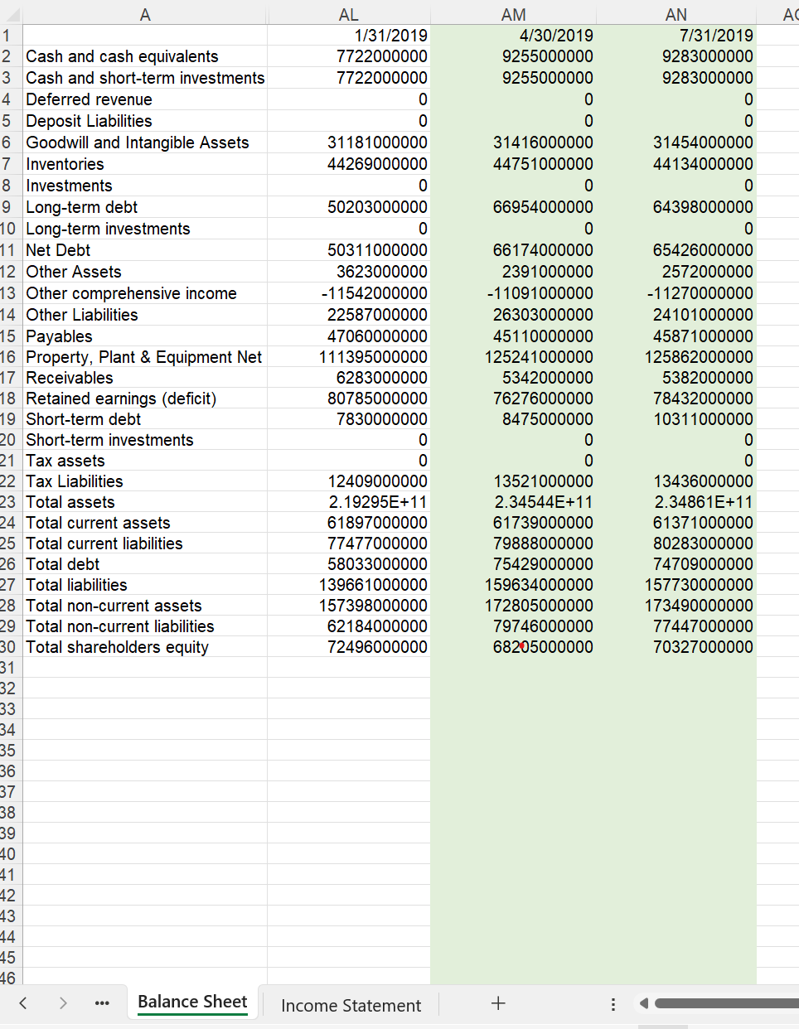
Task: Select cell value 10311000000
Action: point(676,419)
